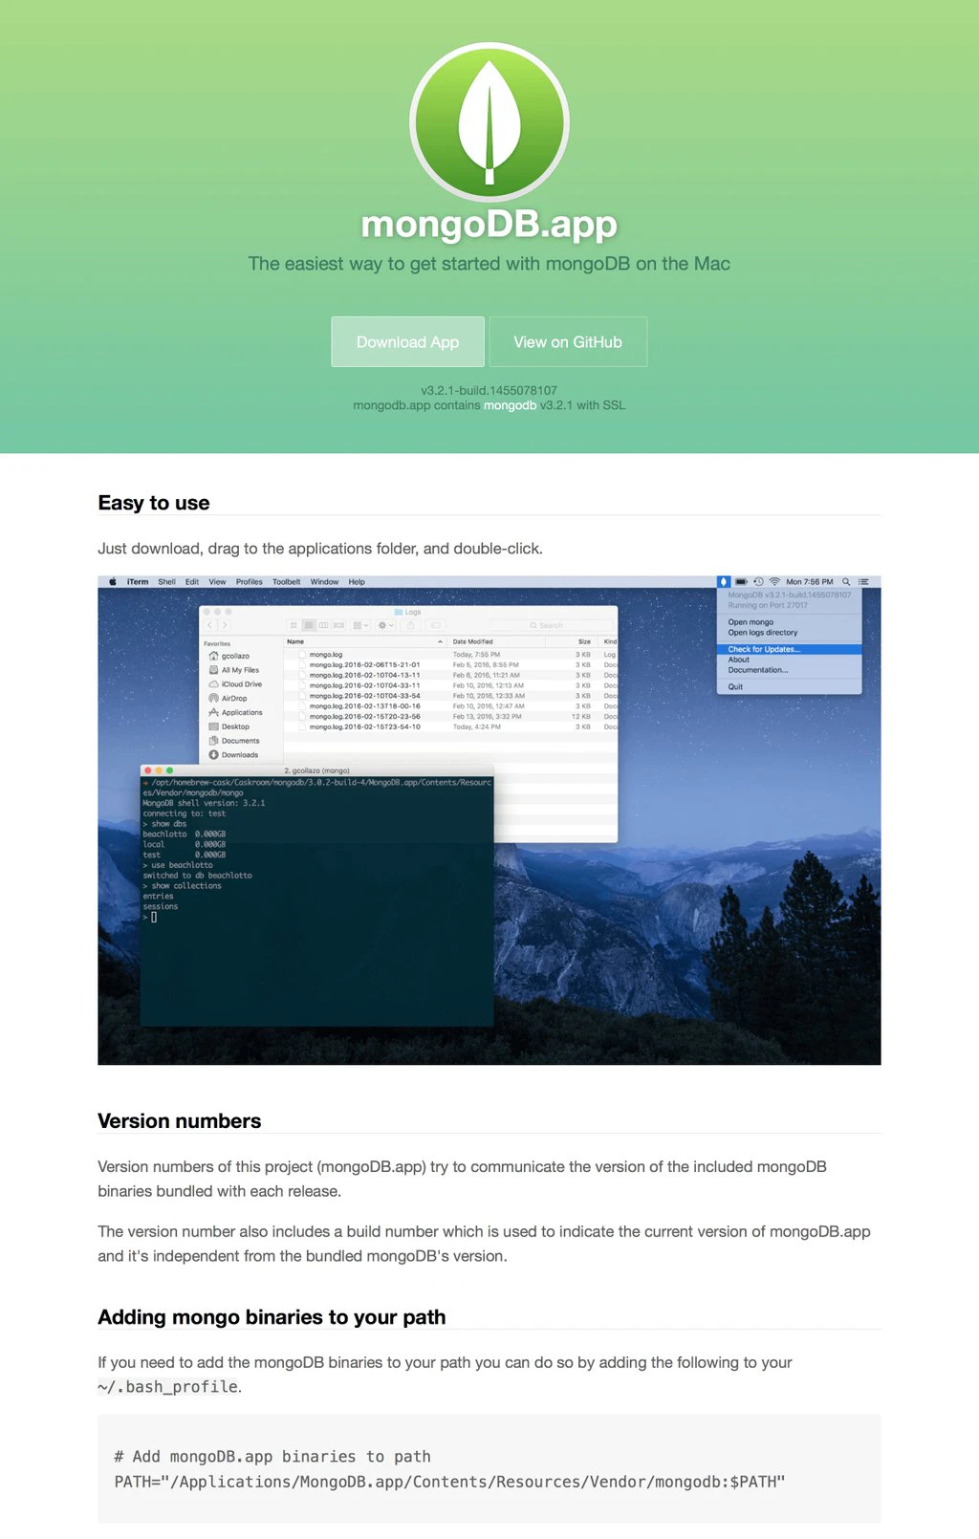
Task: Select file mongo.log.2016-02-15T23-54-10
Action: coord(451,726)
